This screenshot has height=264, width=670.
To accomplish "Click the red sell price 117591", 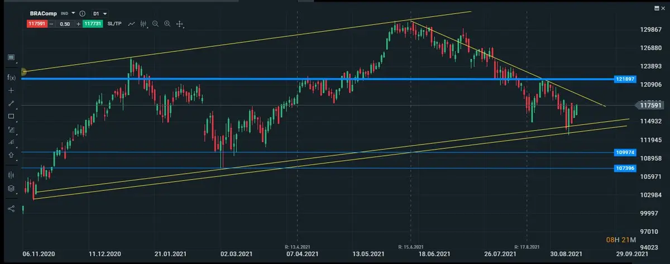I will pos(36,24).
